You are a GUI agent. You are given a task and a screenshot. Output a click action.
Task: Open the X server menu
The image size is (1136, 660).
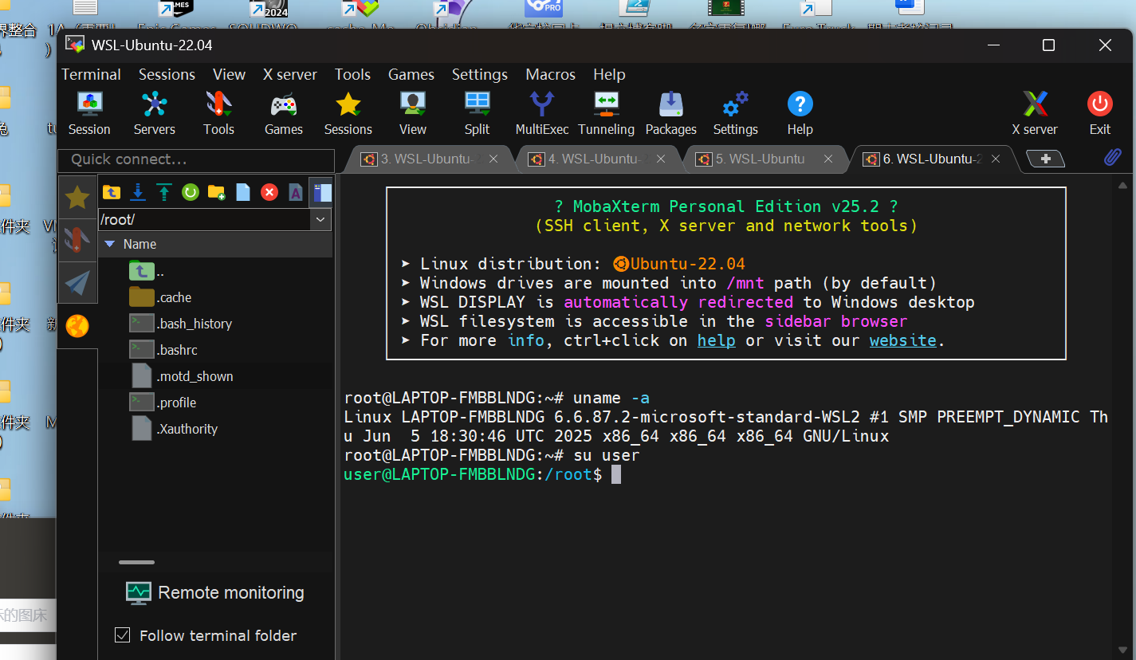coord(290,74)
